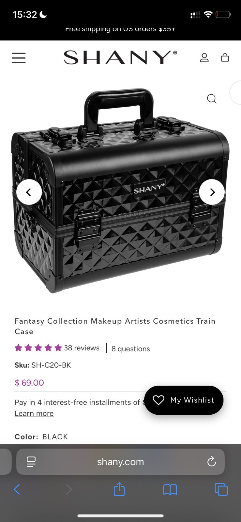Open Safari bookmarks book icon
This screenshot has height=522, width=241.
(170, 489)
